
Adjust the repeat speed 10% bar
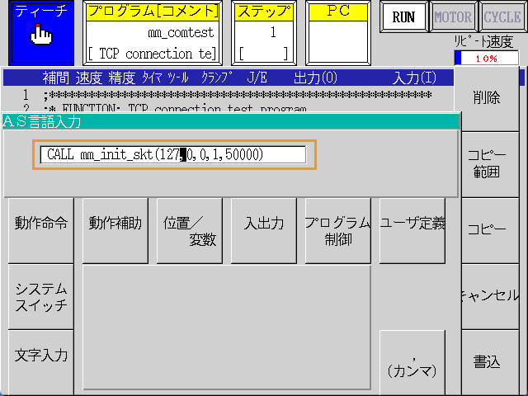tap(487, 59)
